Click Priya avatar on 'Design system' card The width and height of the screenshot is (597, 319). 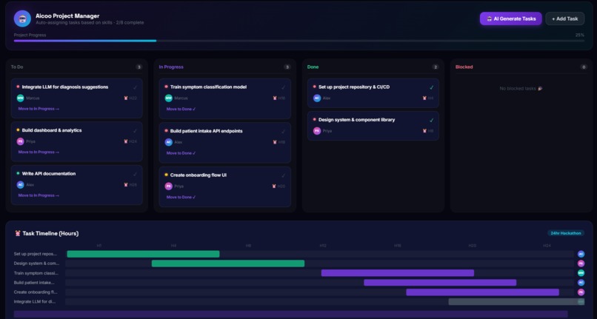point(317,131)
